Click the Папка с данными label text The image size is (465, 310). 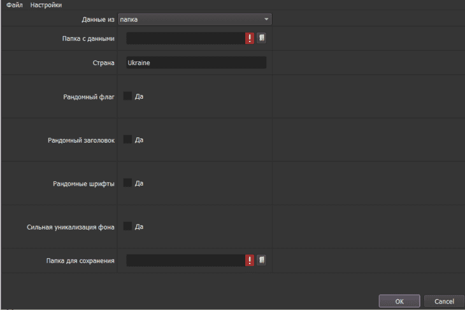coord(88,39)
